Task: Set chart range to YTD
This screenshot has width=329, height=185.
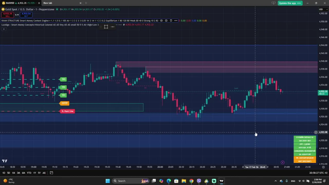Action: [29, 173]
